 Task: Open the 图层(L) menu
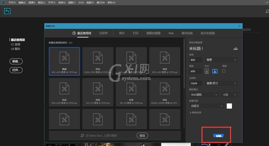point(41,3)
